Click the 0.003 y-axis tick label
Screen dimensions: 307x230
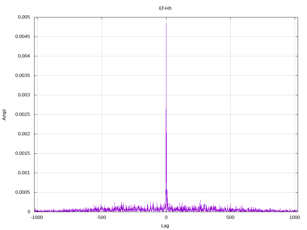[24, 95]
